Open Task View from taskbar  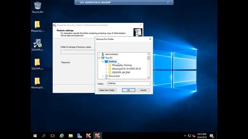point(53,136)
